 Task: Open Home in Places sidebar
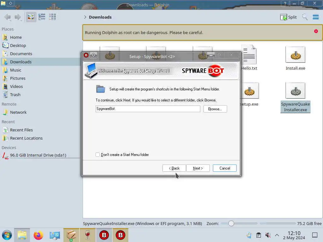point(16,37)
